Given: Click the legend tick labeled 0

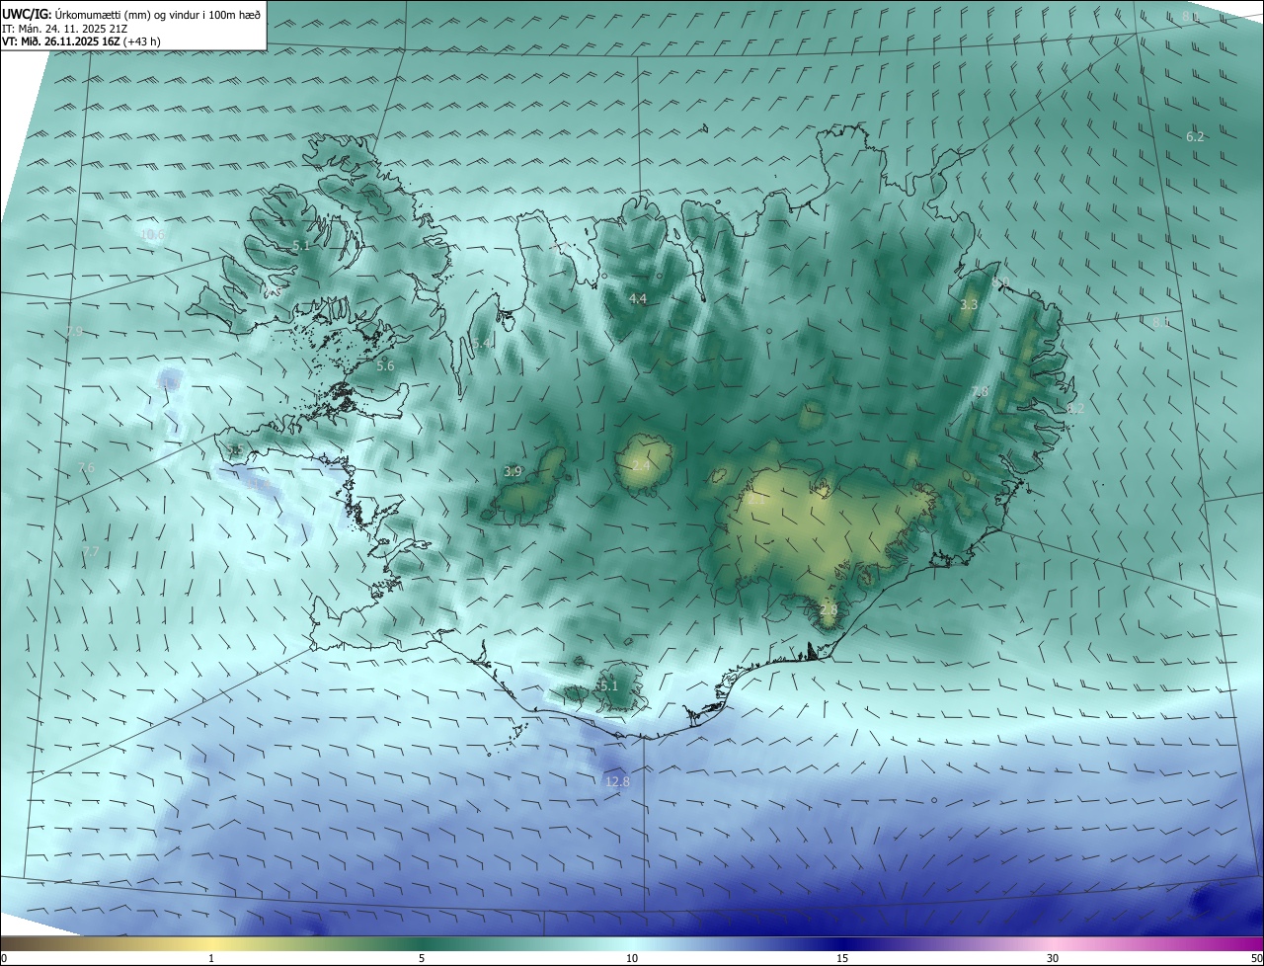Looking at the screenshot, I should pos(3,959).
